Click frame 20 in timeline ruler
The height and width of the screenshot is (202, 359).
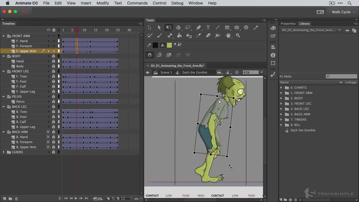(107, 30)
